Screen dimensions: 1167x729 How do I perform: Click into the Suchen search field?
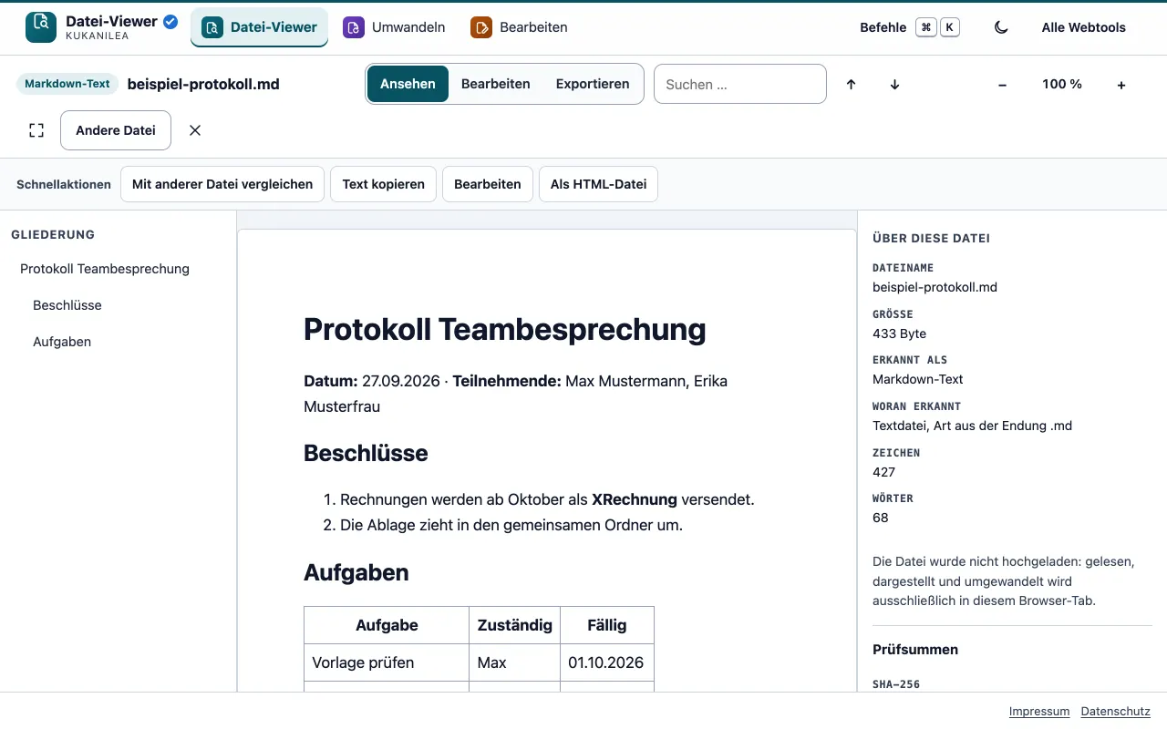pos(740,84)
